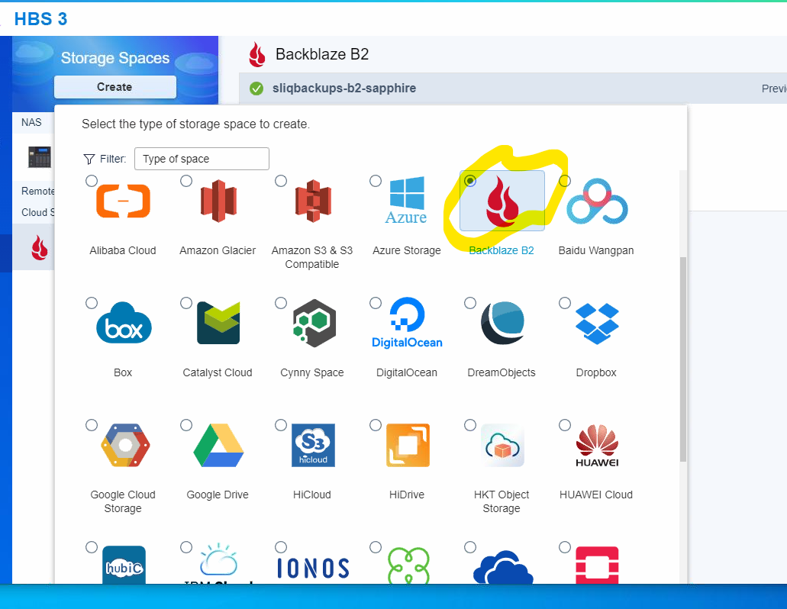This screenshot has width=787, height=609.
Task: Select the Backblaze B2 radio button
Action: pyautogui.click(x=470, y=181)
